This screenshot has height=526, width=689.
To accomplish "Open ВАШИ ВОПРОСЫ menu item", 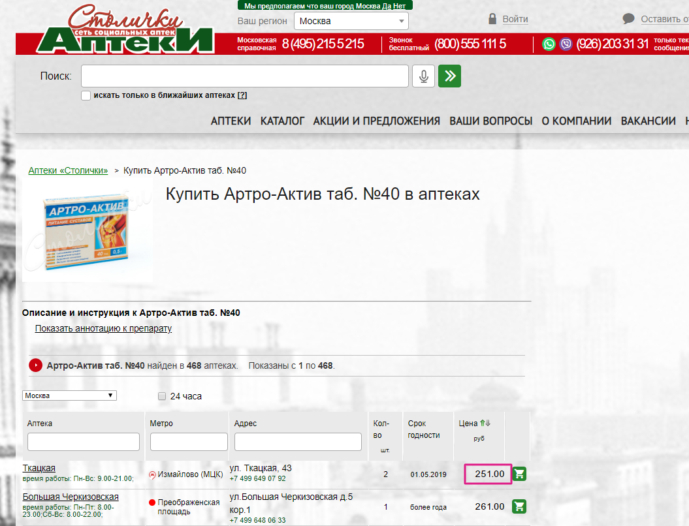I will (491, 121).
